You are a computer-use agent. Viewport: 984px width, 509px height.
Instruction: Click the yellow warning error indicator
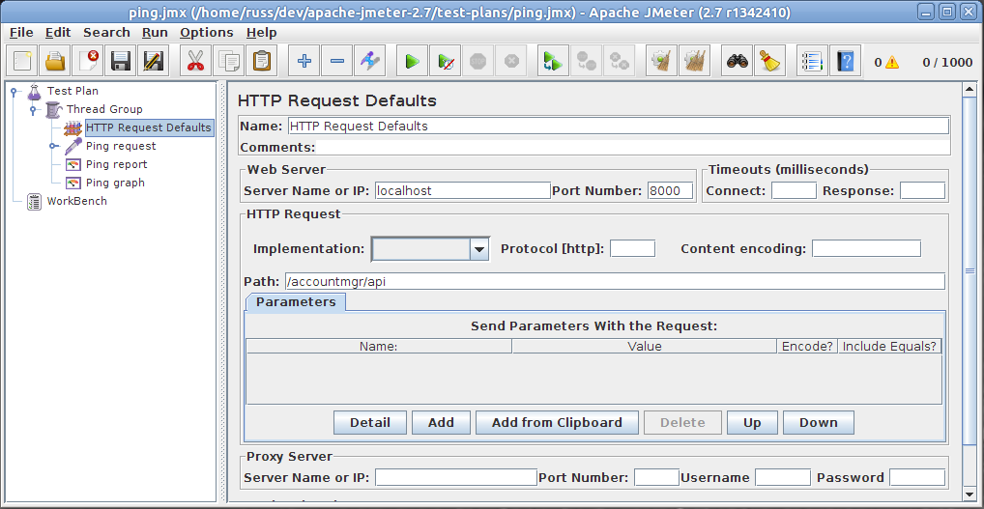tap(892, 62)
